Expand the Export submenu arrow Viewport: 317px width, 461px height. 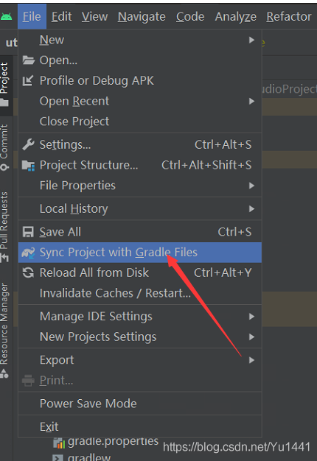tap(251, 360)
